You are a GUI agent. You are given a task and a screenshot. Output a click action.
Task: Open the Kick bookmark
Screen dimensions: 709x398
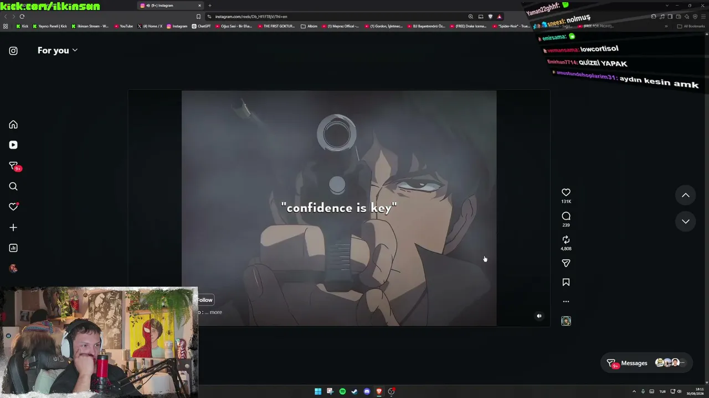(x=22, y=26)
